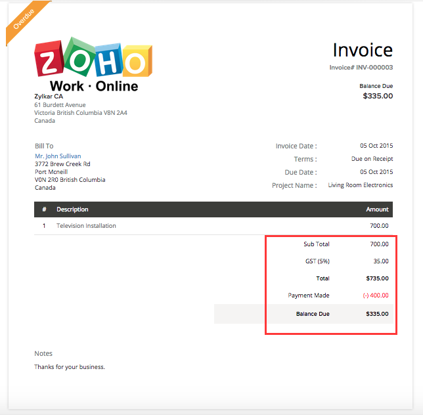The width and height of the screenshot is (423, 415).
Task: Open Mr. John Sullivan customer link
Action: [58, 156]
